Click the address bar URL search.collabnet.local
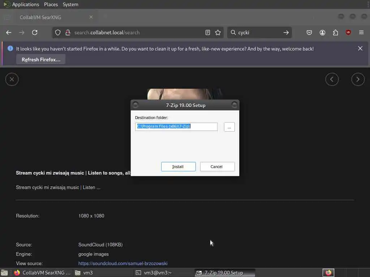Image resolution: width=370 pixels, height=277 pixels. pos(107,32)
